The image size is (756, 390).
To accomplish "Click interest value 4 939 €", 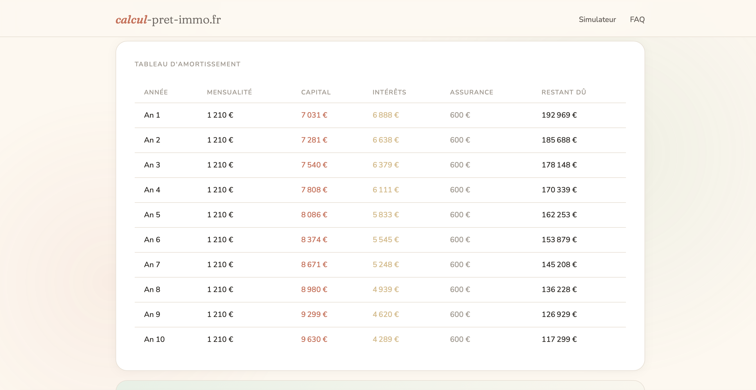I will 386,289.
